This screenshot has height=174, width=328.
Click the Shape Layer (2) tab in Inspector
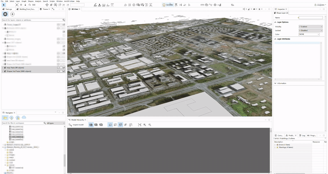281,13
